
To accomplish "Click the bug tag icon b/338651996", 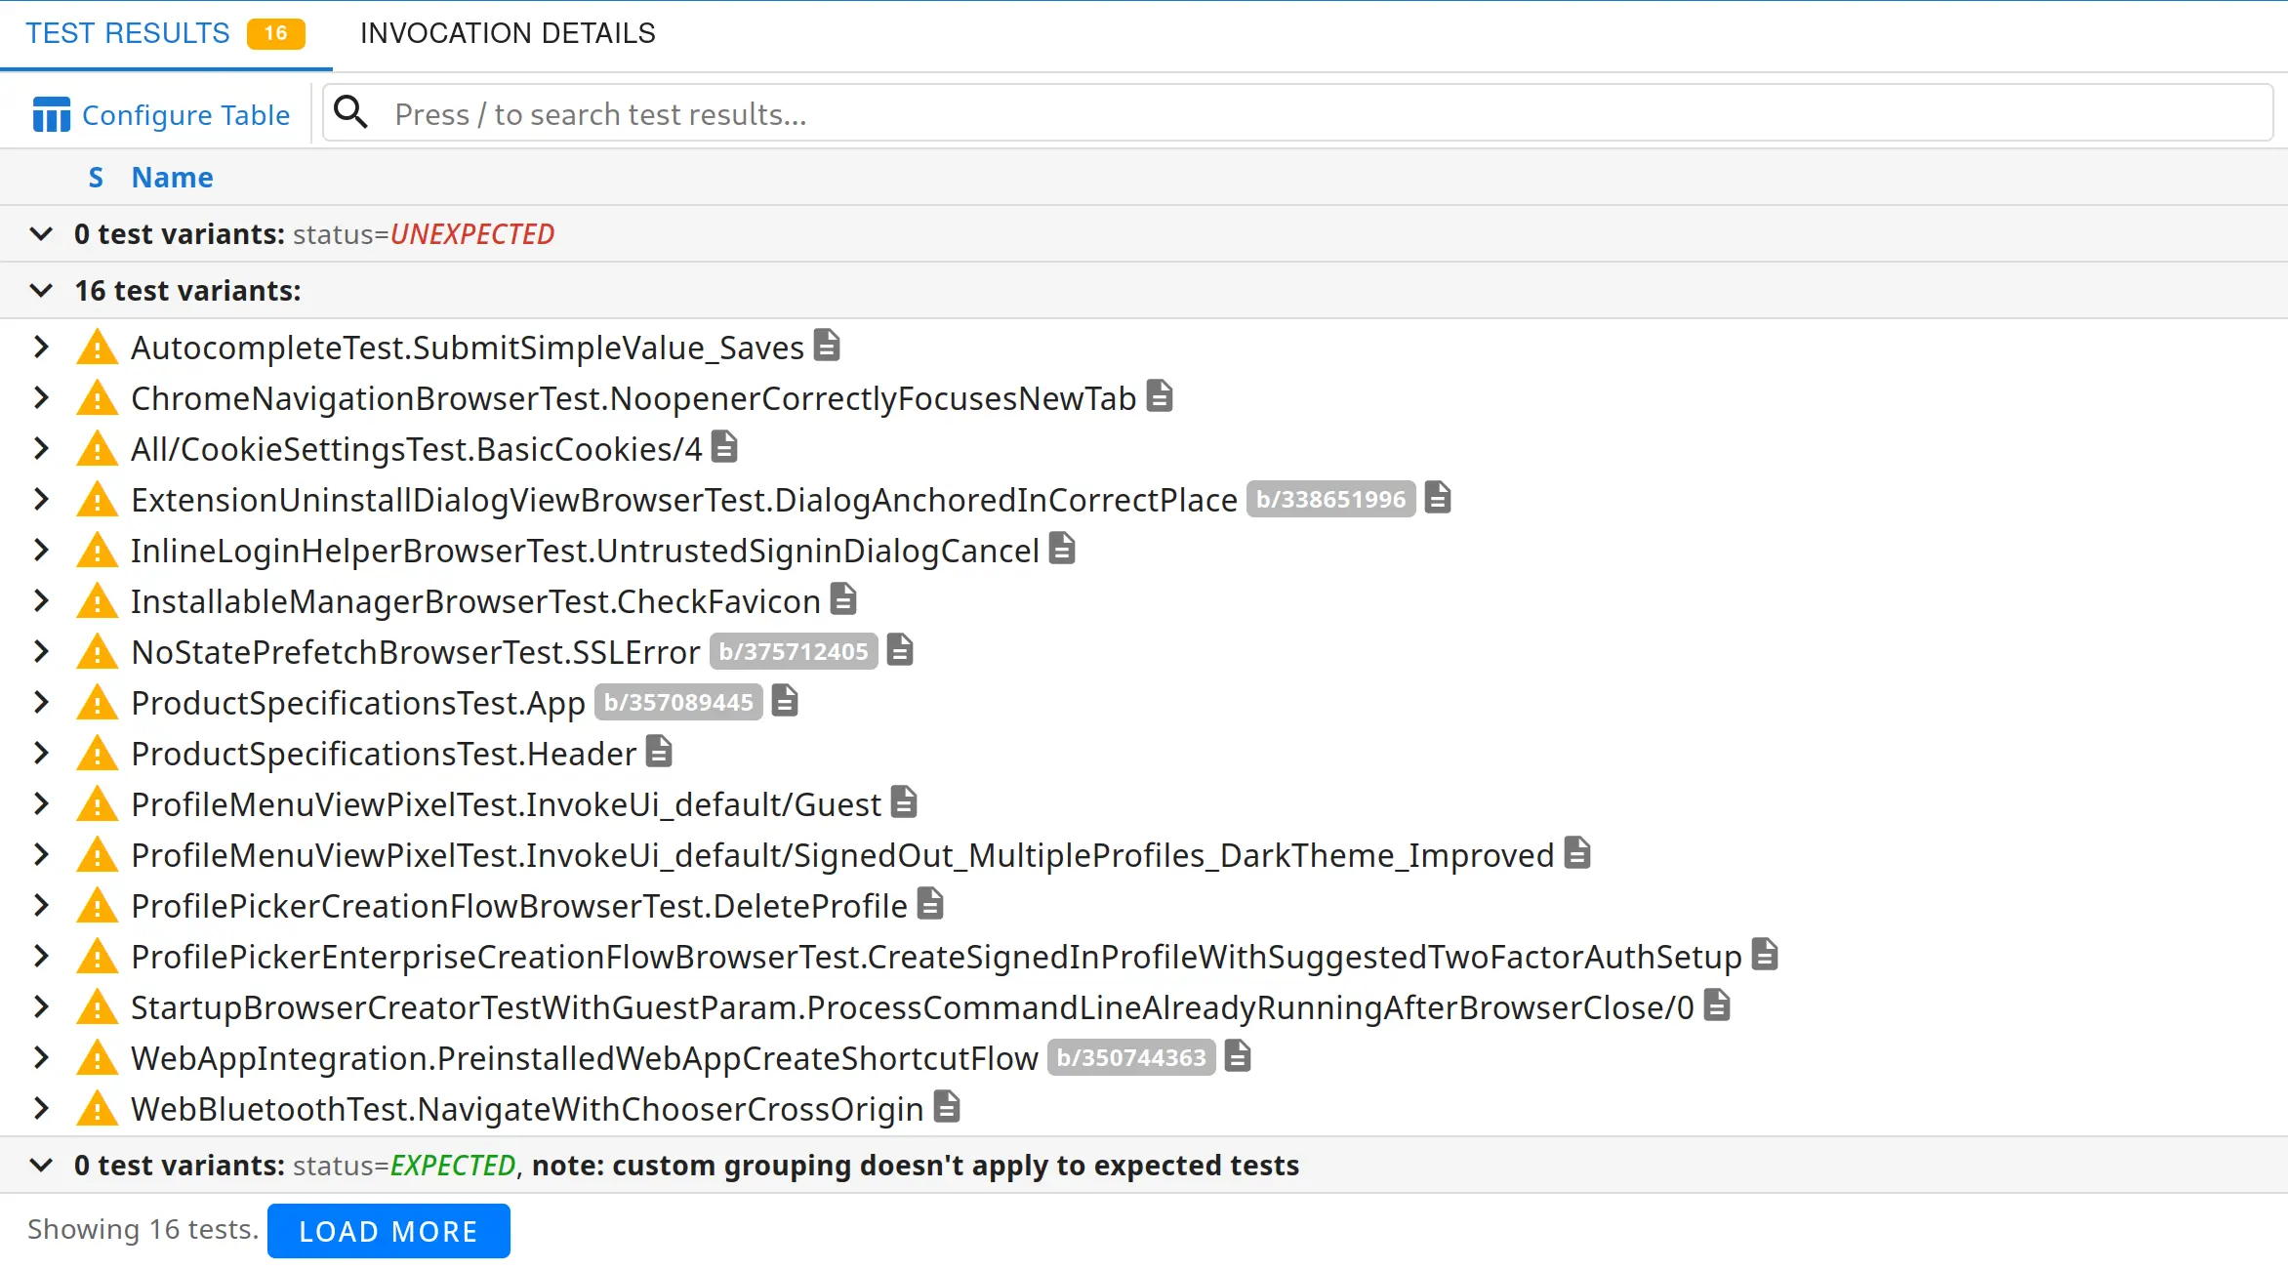I will point(1328,500).
